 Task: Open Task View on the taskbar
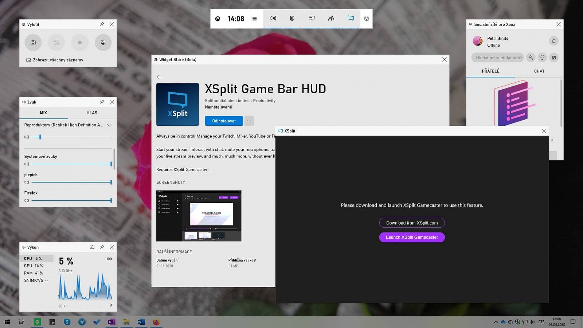(22, 322)
